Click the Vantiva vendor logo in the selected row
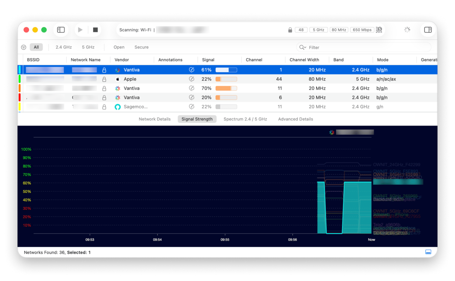 118,70
